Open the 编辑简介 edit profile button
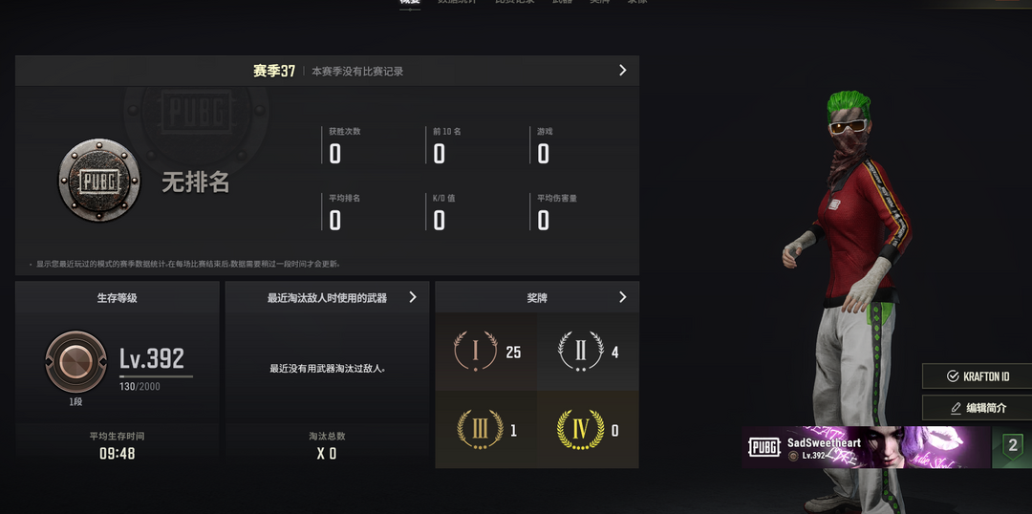This screenshot has width=1032, height=514. click(x=977, y=408)
